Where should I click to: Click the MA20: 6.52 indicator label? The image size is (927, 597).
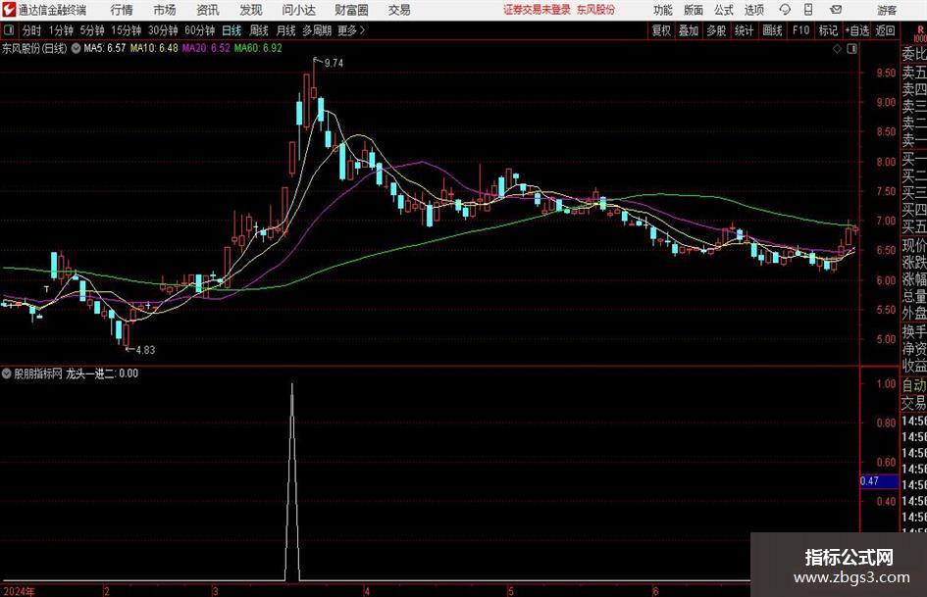coord(206,48)
